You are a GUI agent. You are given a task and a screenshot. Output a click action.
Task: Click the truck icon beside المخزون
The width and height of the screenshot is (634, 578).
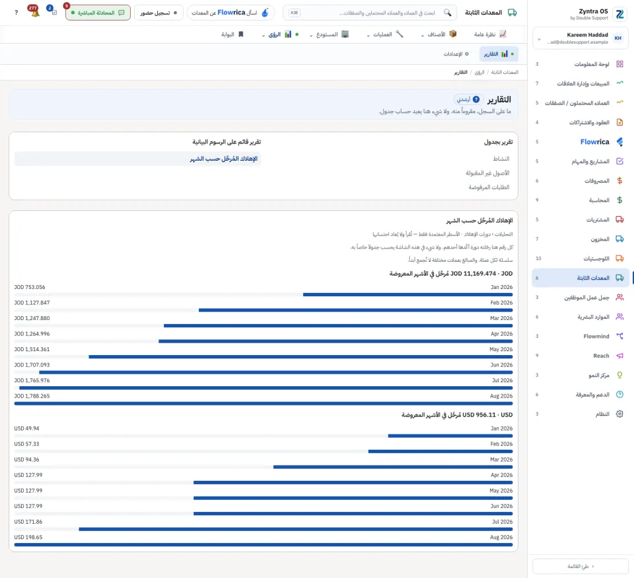click(x=619, y=239)
